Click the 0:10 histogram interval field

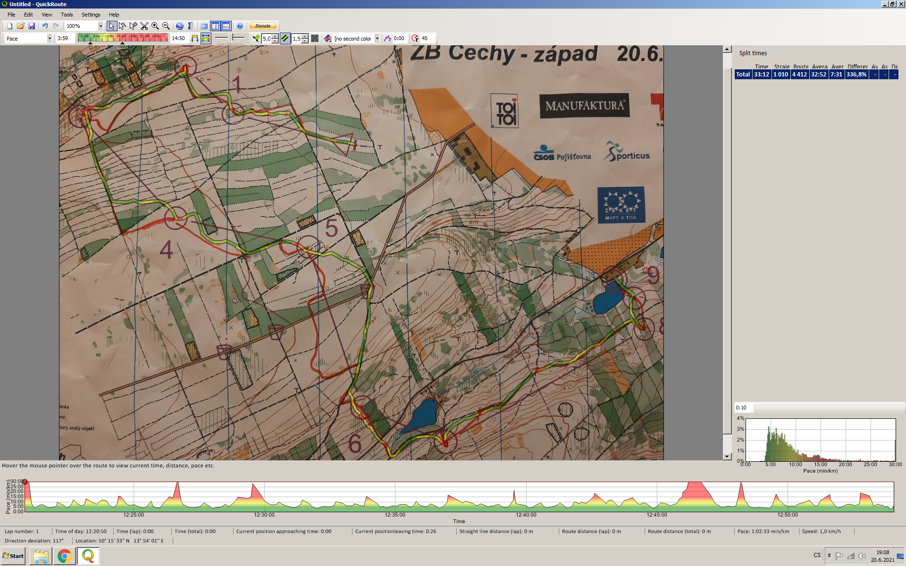point(744,408)
